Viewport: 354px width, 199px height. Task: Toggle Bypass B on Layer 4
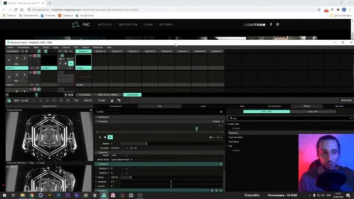tap(17, 75)
